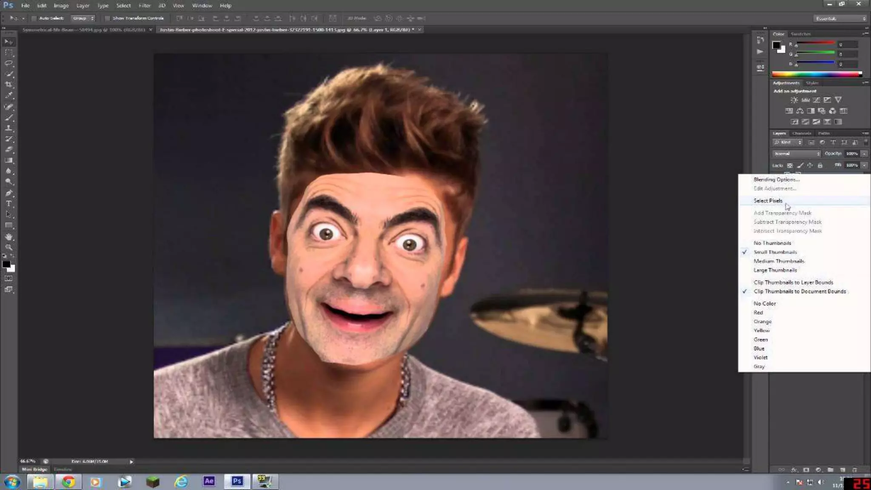Screen dimensions: 871x490
Task: Select the Eyedropper tool
Action: tap(9, 95)
